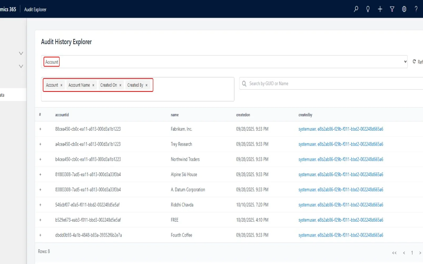Click the lightbulb assistant icon
This screenshot has width=423, height=264.
[x=368, y=9]
